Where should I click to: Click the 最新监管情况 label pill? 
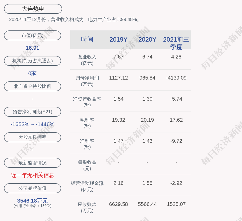(x=33, y=163)
